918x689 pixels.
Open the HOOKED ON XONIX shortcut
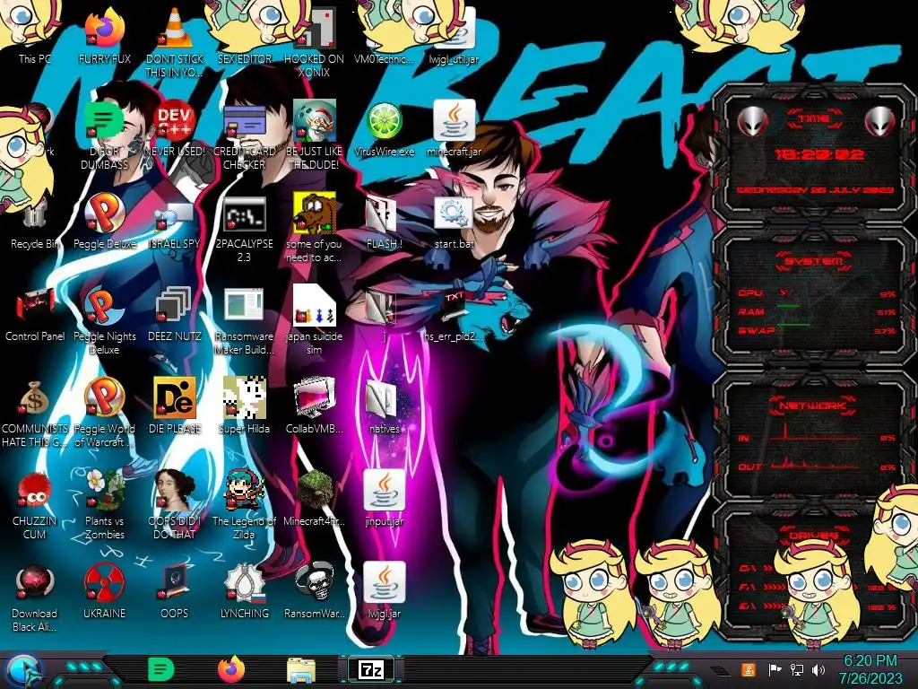point(315,42)
